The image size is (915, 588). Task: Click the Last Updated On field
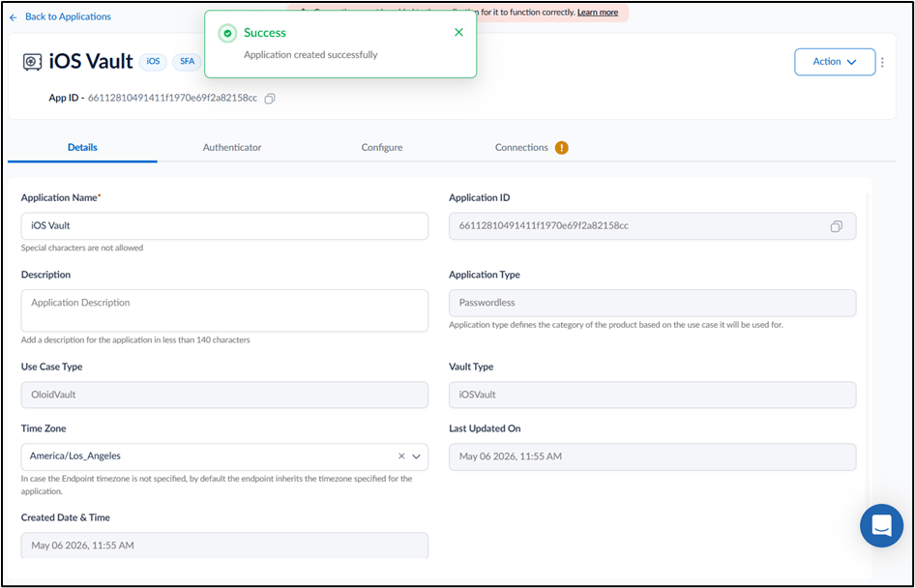point(653,456)
